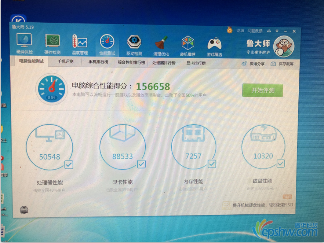This screenshot has width=324, height=243.
Task: Click the upload/skin icon beside 问题反馈
Action: coord(269,31)
